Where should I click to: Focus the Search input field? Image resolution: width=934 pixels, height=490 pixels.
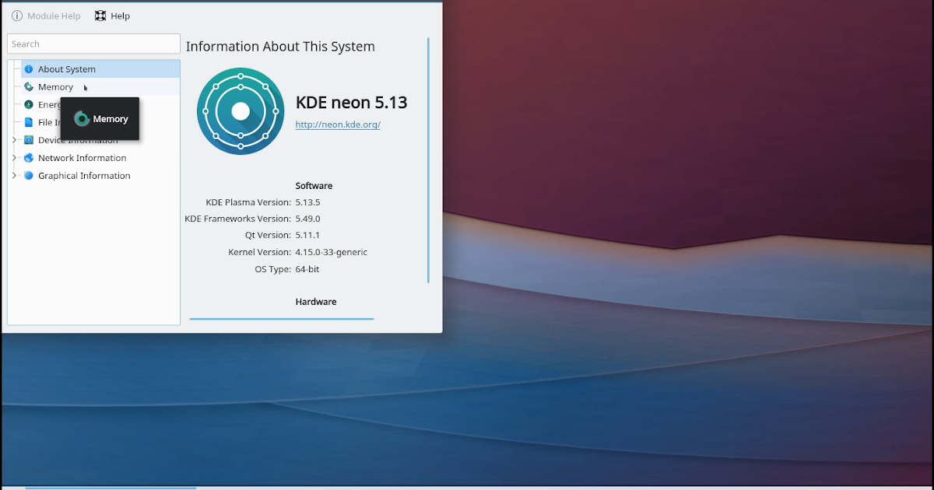coord(93,44)
